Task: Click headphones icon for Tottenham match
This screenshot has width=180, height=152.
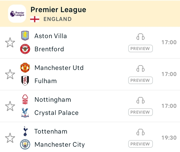Action: (x=141, y=132)
